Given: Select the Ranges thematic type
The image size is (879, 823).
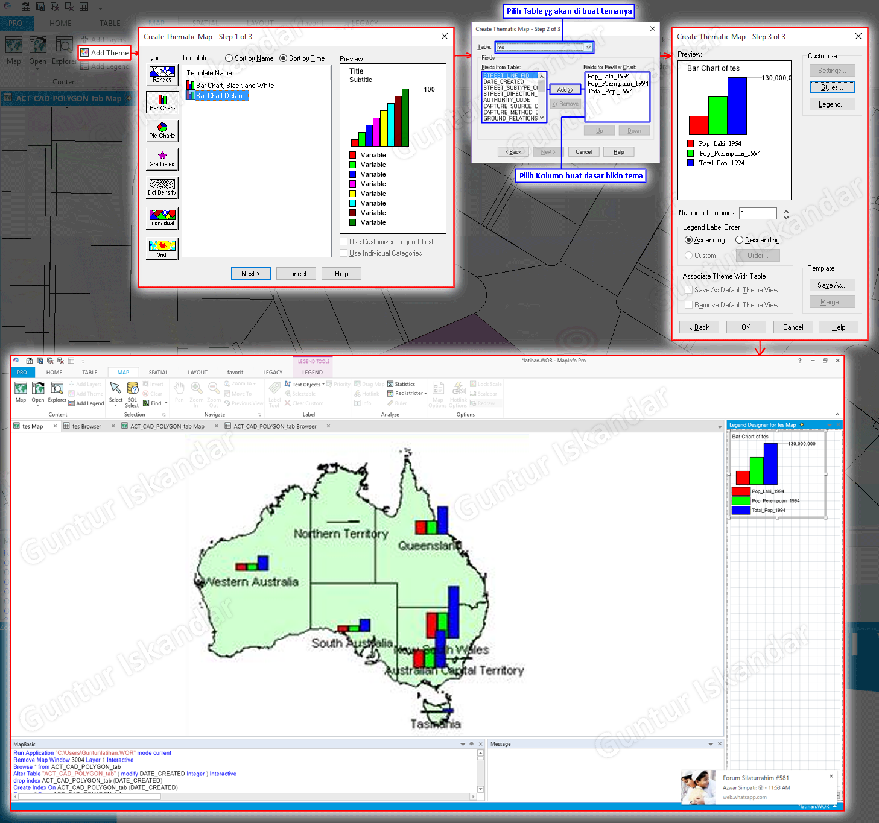Looking at the screenshot, I should (x=161, y=75).
